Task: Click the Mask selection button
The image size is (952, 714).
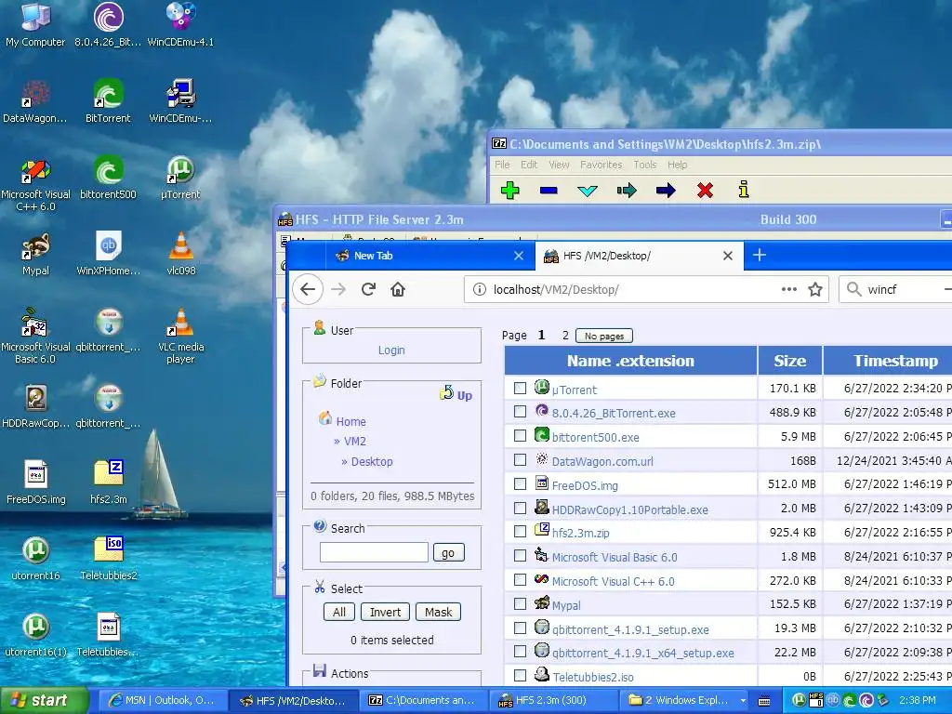Action: (x=439, y=612)
